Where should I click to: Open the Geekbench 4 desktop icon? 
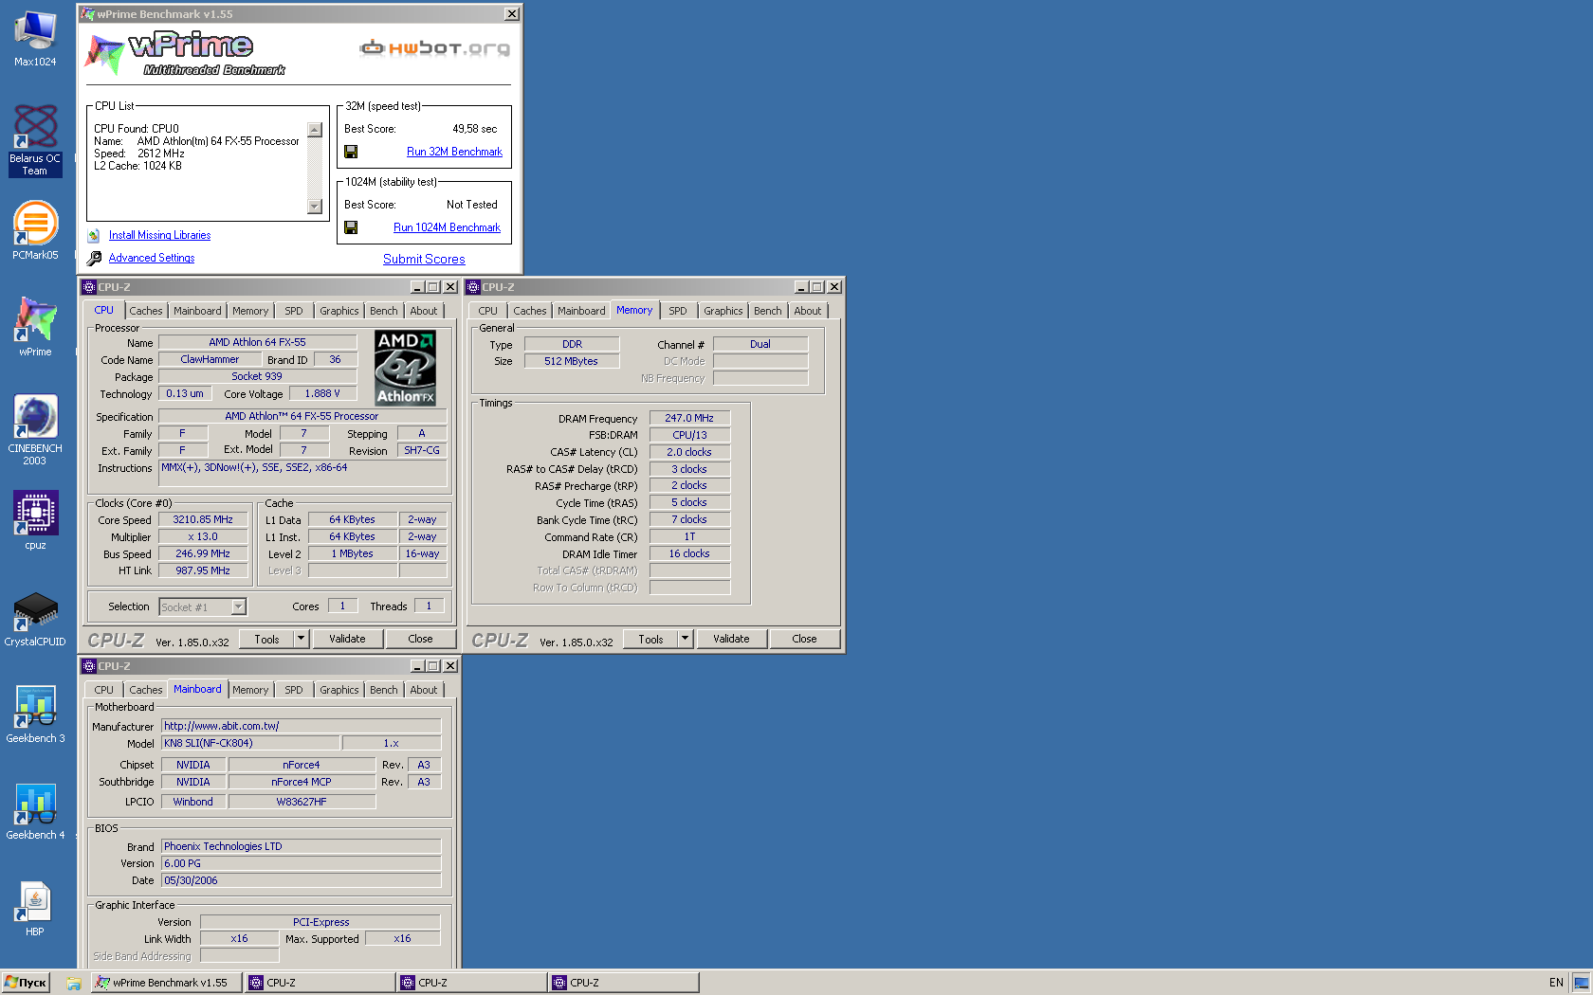click(x=35, y=812)
